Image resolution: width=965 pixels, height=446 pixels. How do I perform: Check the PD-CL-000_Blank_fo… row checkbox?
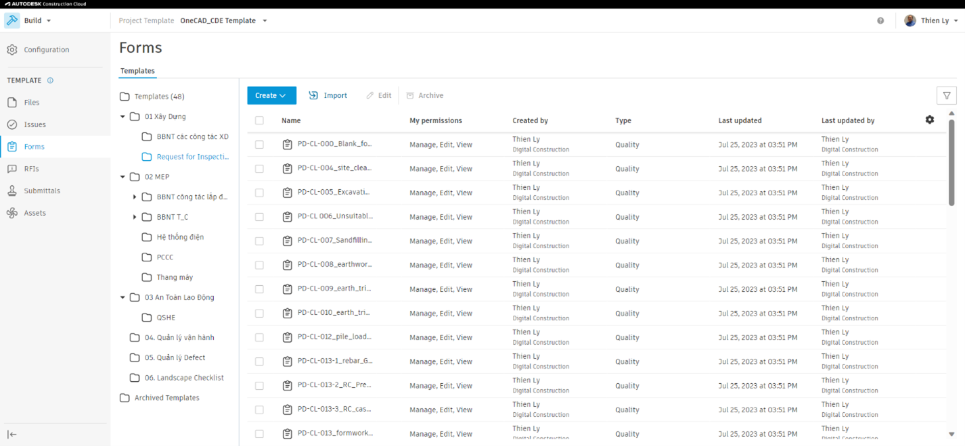[x=259, y=145]
